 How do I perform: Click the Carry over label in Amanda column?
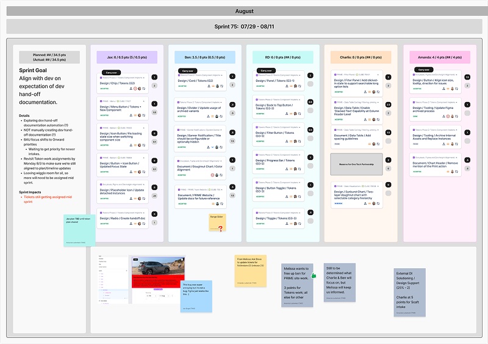pyautogui.click(x=424, y=70)
